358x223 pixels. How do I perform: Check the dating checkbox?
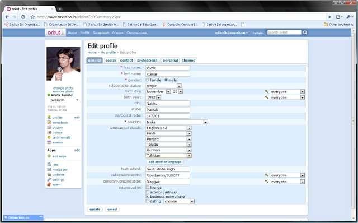click(x=148, y=201)
